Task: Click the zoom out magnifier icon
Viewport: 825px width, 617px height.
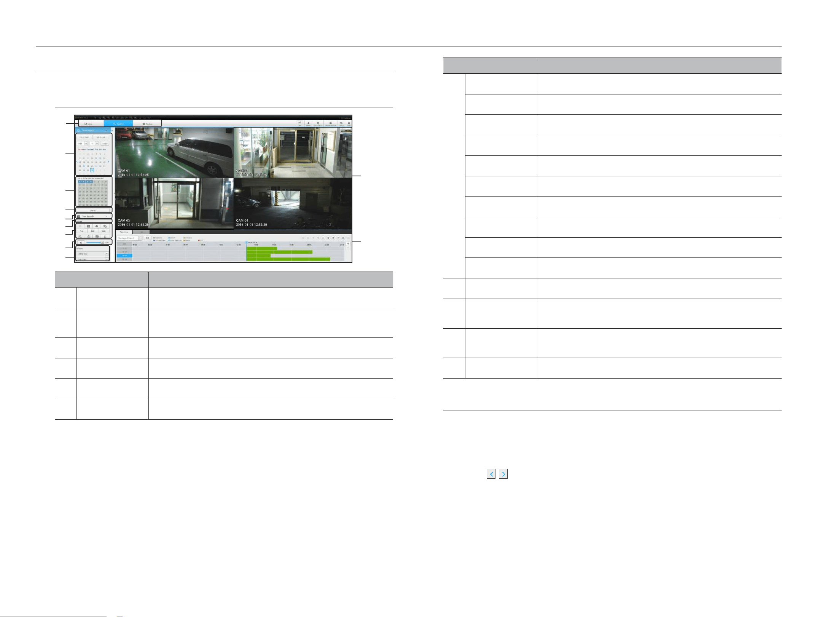Action: pos(88,236)
